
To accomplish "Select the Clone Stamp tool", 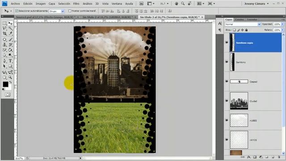I will click(x=4, y=45).
